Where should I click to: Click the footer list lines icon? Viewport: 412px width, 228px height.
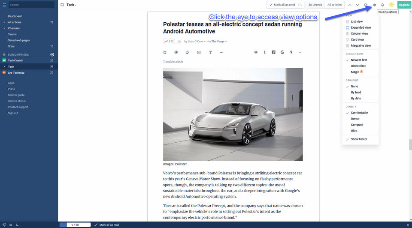point(11,225)
